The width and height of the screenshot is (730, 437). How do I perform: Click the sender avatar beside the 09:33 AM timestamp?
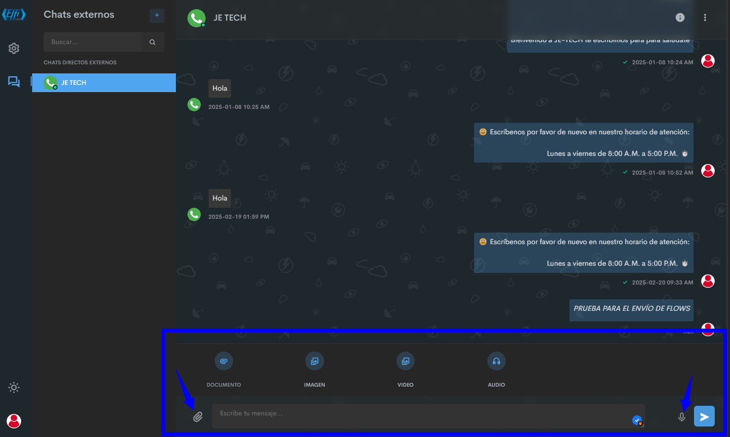tap(708, 281)
